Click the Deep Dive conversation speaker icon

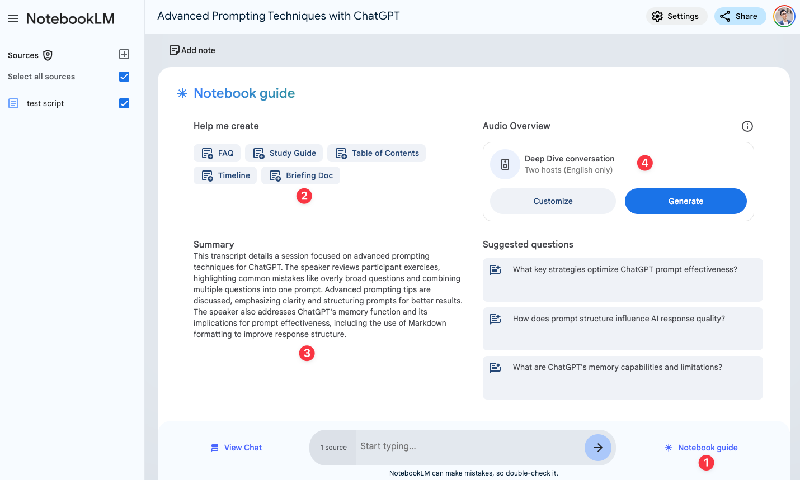[504, 164]
